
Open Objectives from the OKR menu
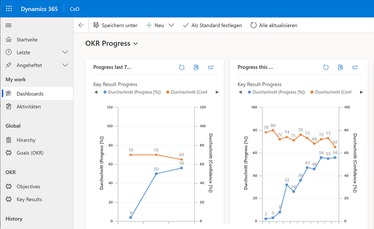(28, 186)
